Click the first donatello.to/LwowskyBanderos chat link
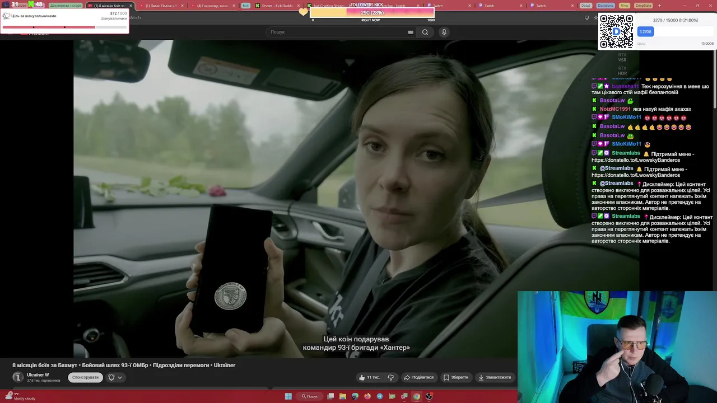The width and height of the screenshot is (717, 403). [635, 160]
